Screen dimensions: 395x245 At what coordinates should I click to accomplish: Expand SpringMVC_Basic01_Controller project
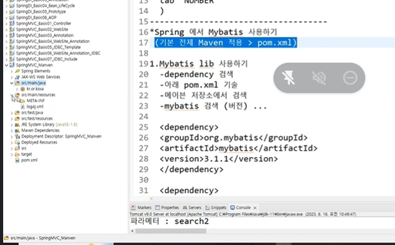(6, 23)
